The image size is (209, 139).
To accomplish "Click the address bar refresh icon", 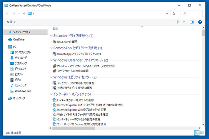I will (x=174, y=14).
